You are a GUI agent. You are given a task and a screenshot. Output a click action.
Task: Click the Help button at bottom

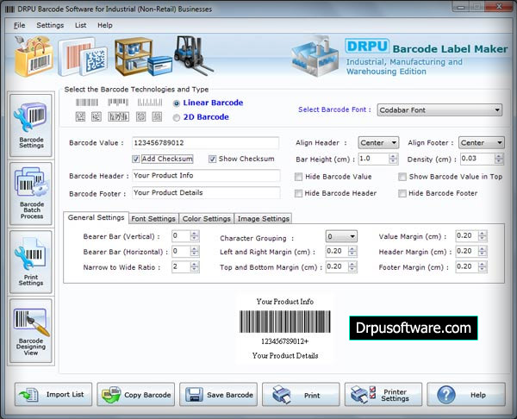466,394
